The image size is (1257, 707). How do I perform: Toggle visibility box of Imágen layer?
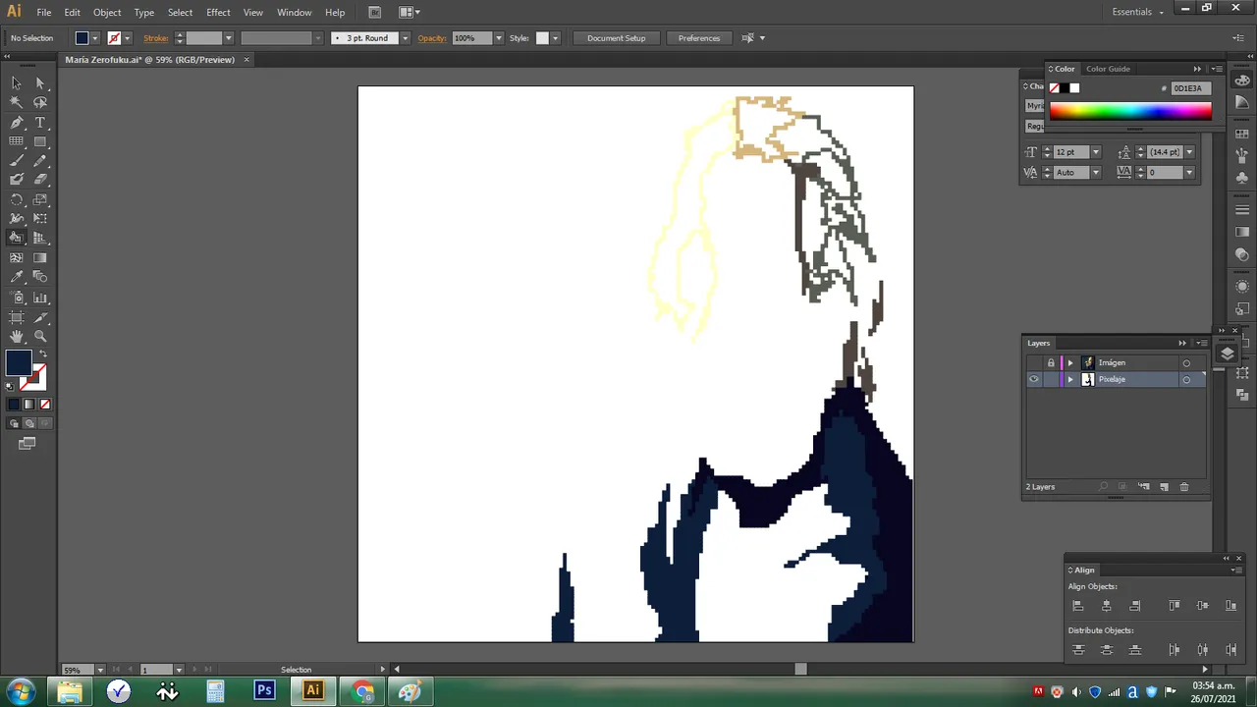(x=1033, y=362)
